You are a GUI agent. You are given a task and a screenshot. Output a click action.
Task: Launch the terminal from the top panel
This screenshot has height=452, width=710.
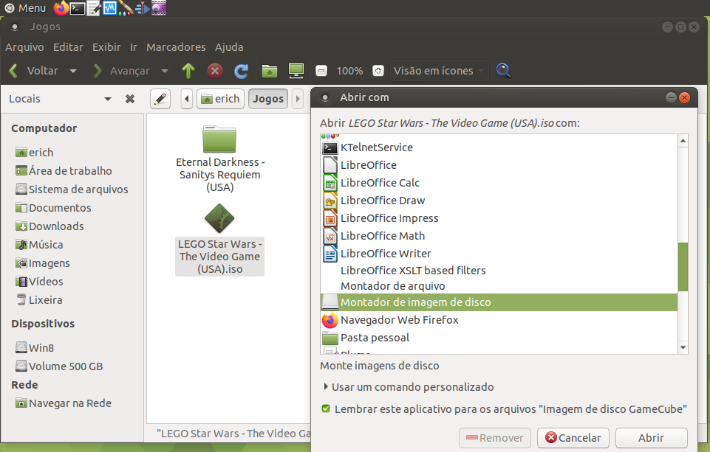78,8
